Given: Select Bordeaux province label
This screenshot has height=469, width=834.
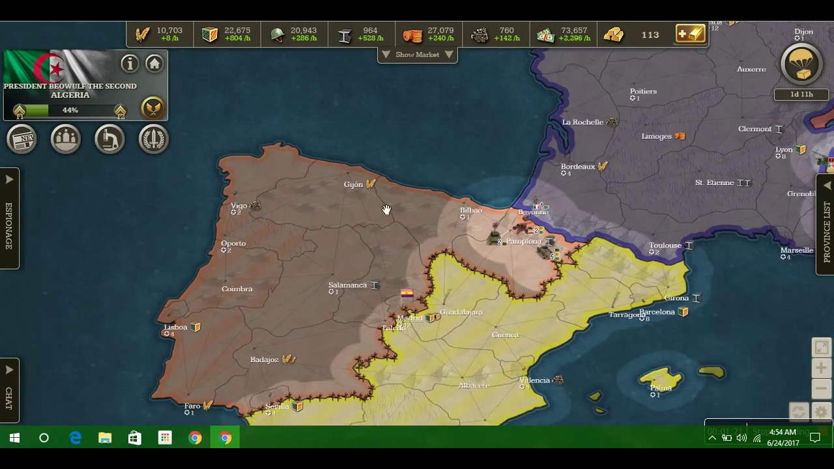Looking at the screenshot, I should pos(578,167).
